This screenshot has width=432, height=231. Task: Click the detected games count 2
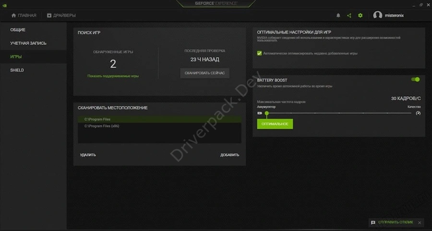pos(113,64)
